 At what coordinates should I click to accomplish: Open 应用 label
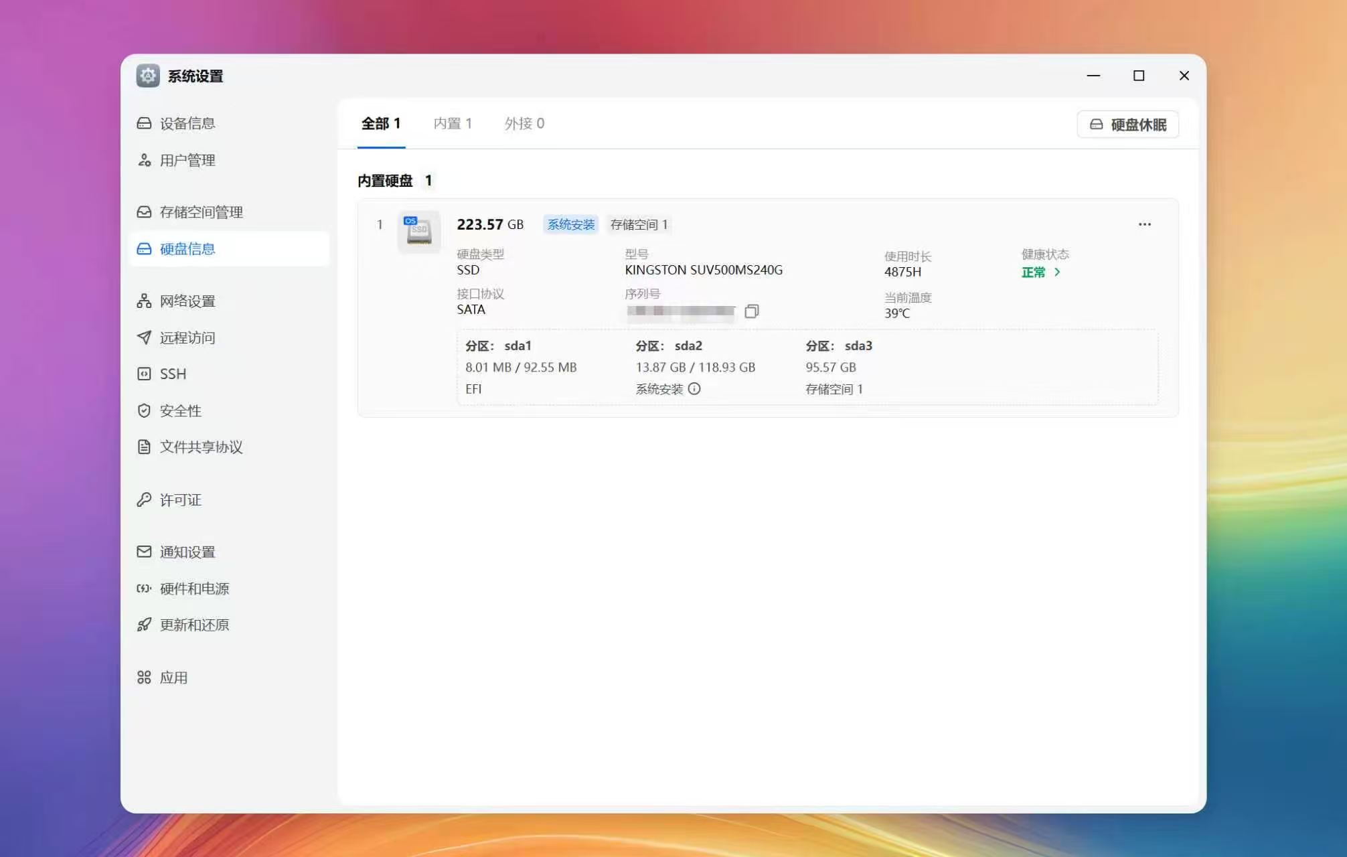[x=173, y=678]
